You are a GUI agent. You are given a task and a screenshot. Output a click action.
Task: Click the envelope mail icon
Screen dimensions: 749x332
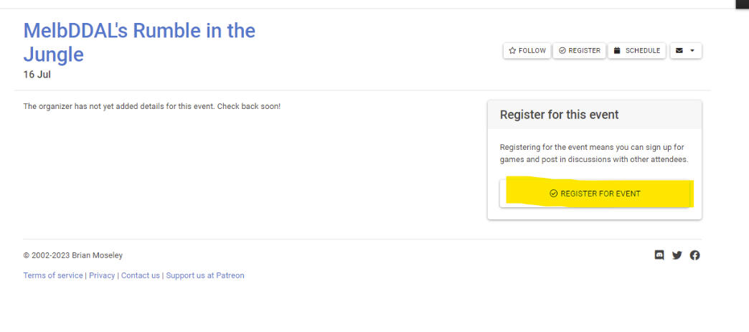(x=679, y=51)
